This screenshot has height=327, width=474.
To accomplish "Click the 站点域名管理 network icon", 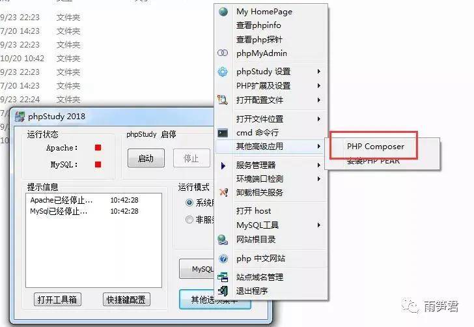I will coord(223,277).
